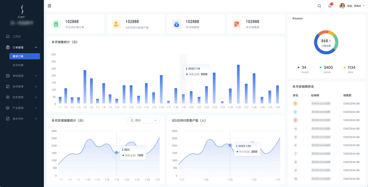Open notifications bell with 12 badge

click(x=330, y=6)
